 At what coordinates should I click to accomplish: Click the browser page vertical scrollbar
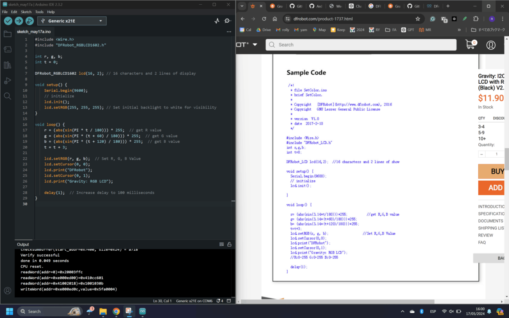point(507,159)
